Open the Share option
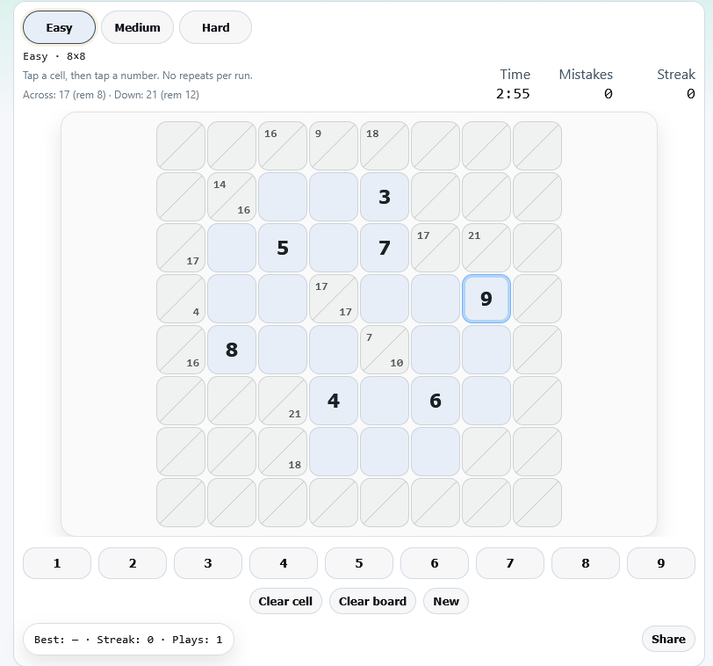 [667, 639]
